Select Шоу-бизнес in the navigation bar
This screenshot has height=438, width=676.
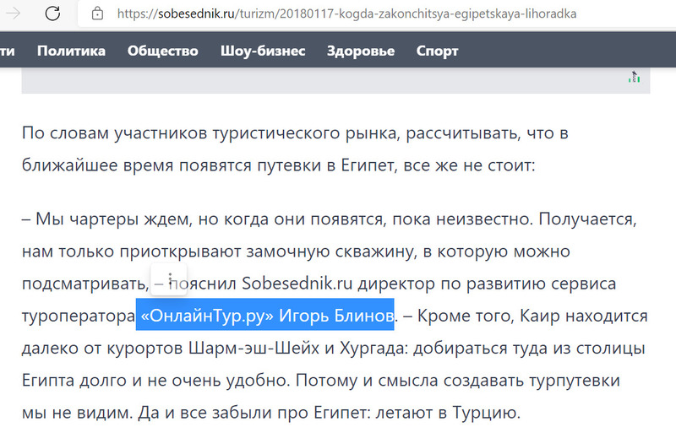[262, 51]
